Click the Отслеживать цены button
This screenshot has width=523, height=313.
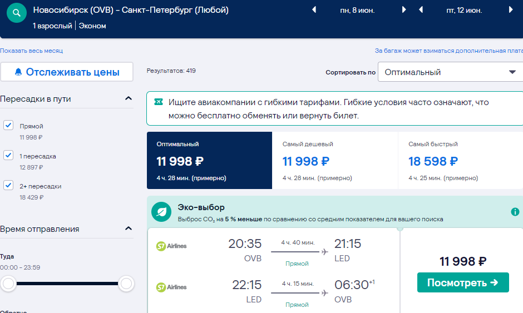coord(67,72)
